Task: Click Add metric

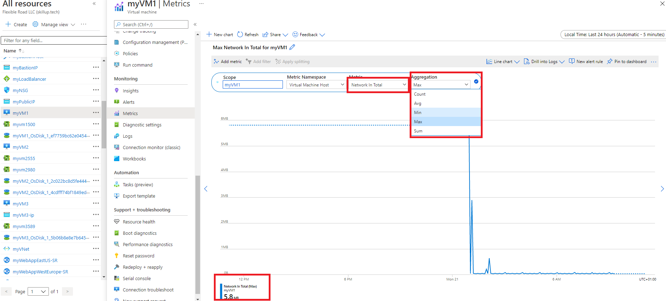Action: 228,62
